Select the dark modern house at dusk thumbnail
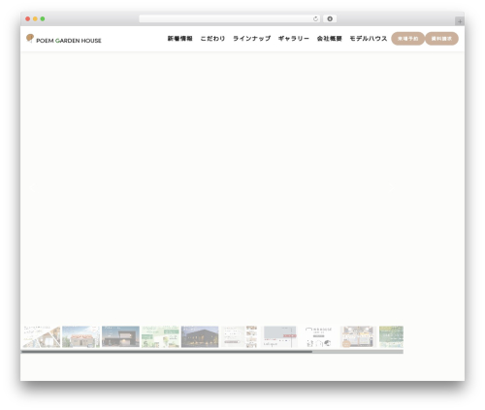 120,336
